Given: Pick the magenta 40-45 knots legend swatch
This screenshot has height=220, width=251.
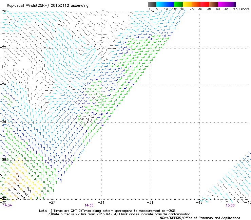Looking at the screenshot, I should point(223,4).
